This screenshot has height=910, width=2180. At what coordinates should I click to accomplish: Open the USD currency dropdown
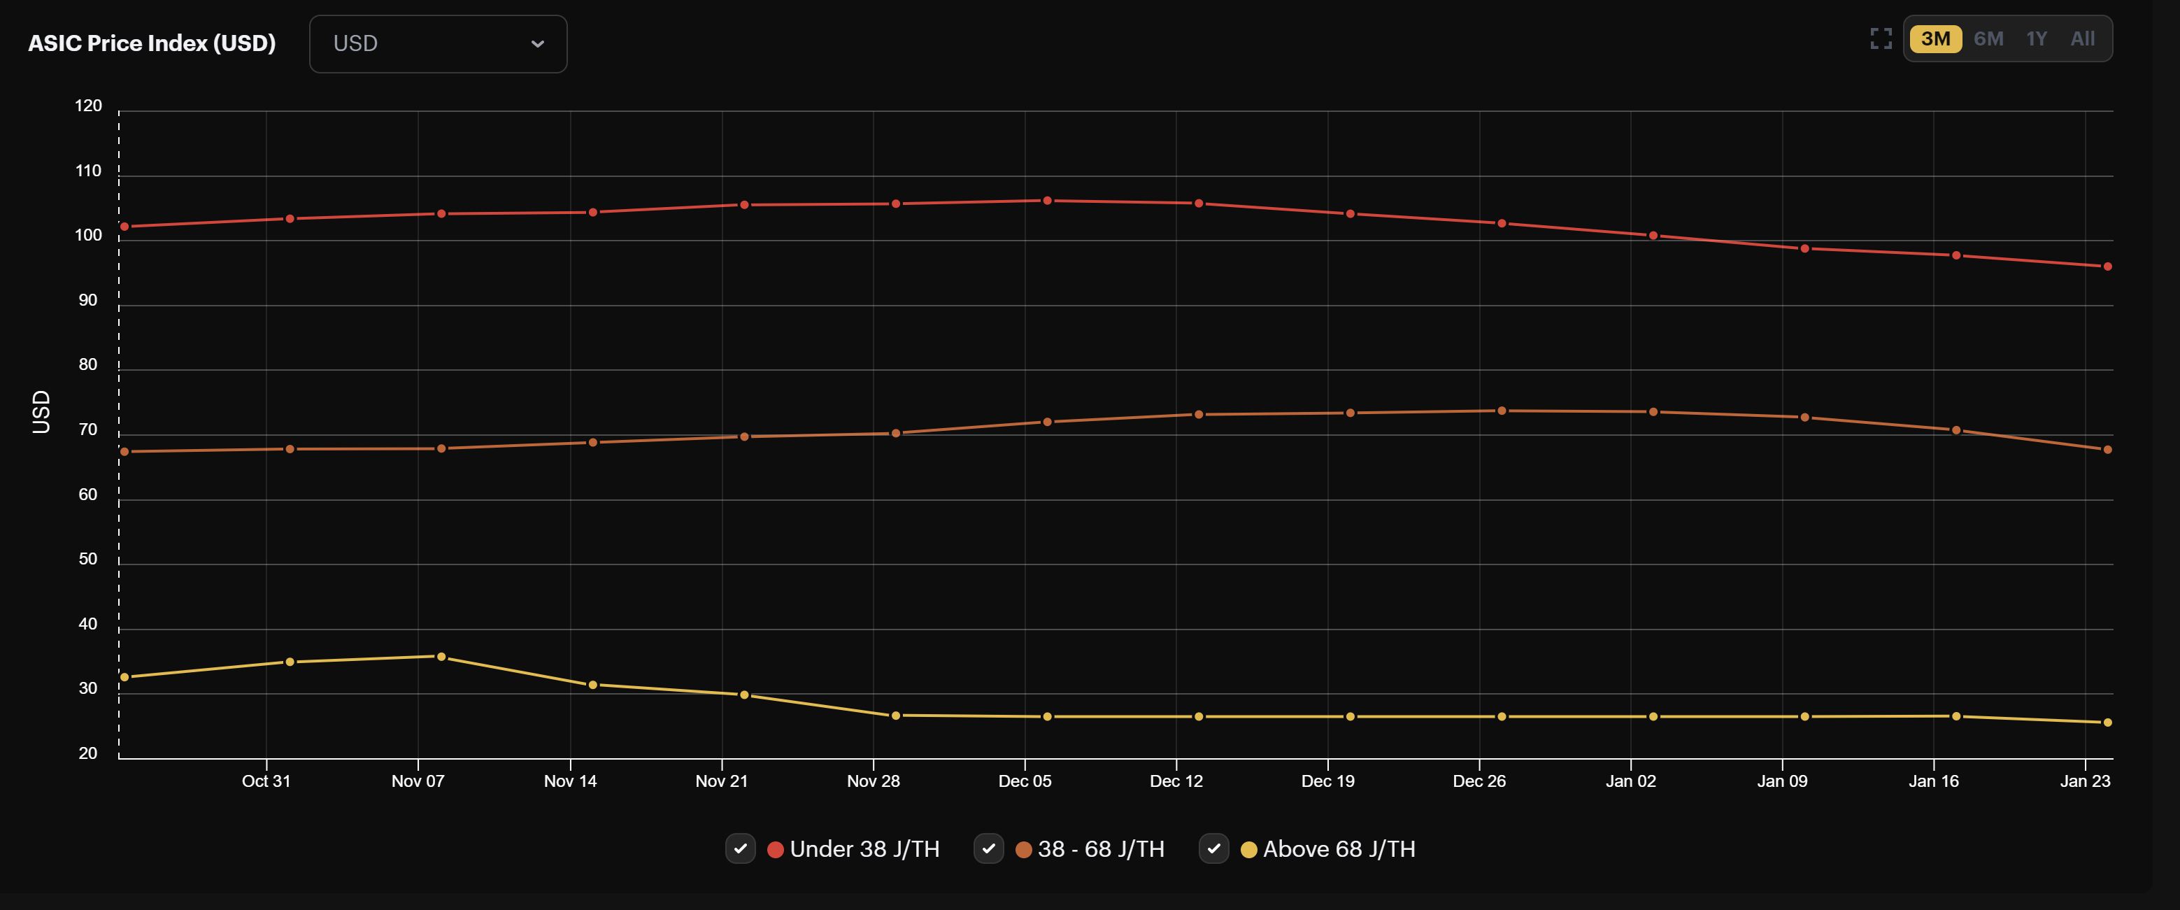[439, 44]
